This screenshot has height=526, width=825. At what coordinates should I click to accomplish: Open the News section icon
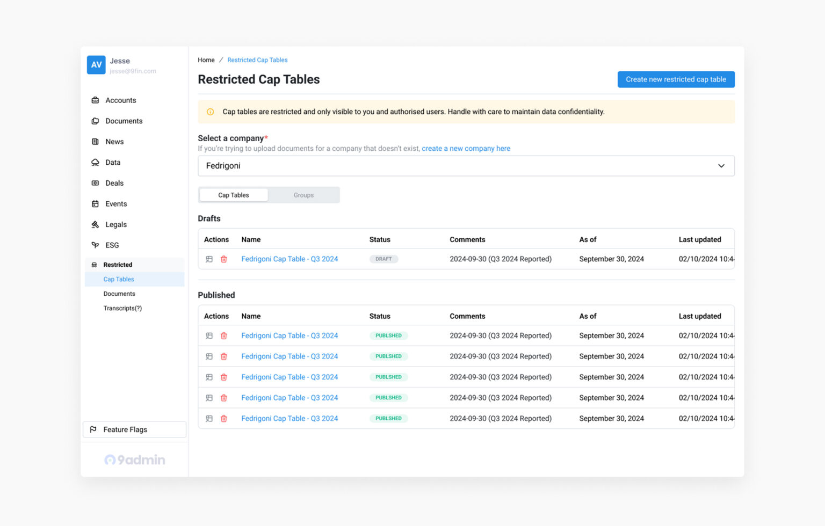pos(95,142)
